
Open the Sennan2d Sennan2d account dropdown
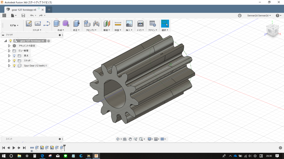(x=259, y=15)
